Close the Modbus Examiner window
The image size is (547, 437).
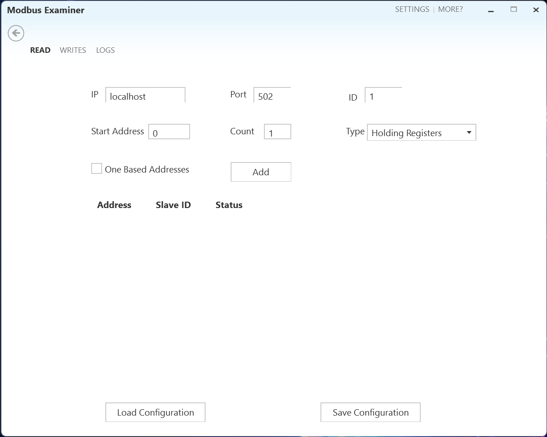pos(536,10)
